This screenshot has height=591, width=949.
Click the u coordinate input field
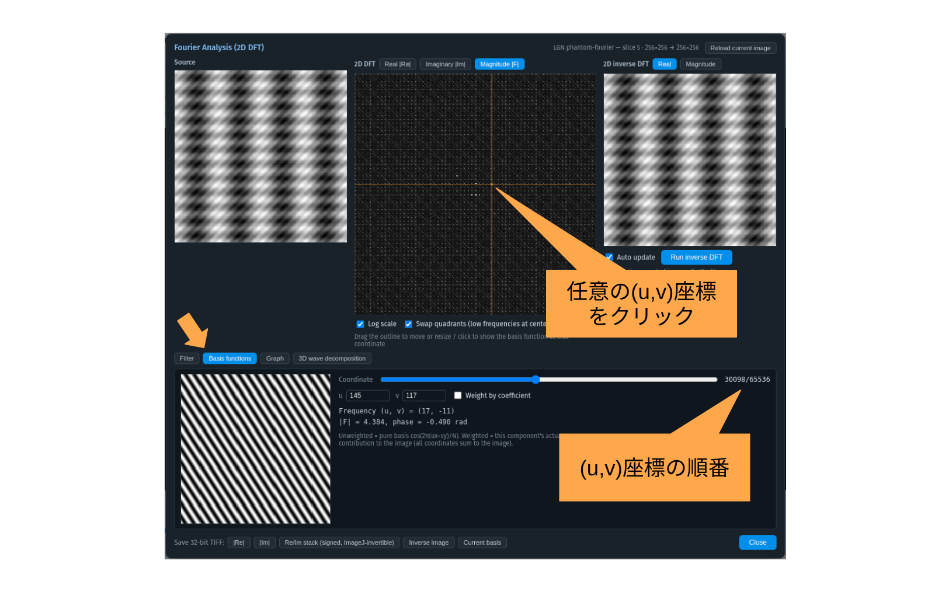coord(368,395)
